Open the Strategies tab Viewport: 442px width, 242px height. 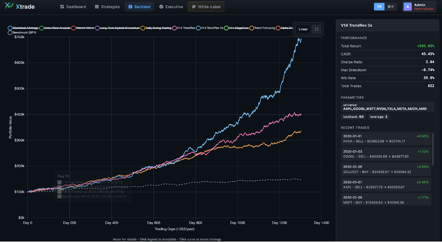(107, 7)
